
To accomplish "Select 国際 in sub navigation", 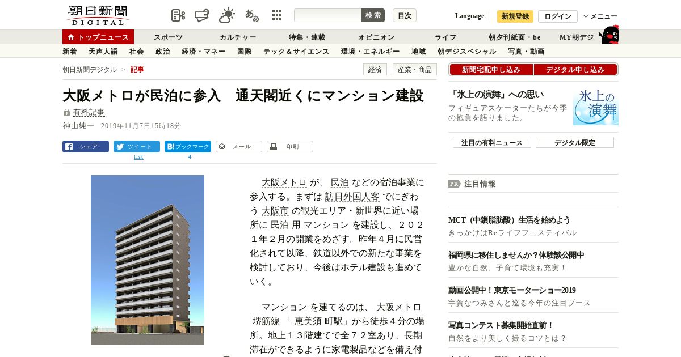I will 245,52.
